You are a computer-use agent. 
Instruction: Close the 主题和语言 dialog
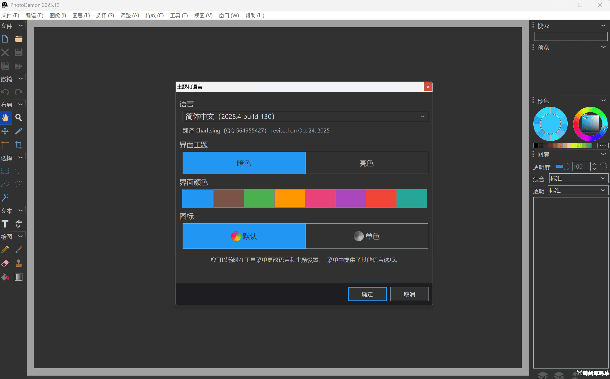(428, 87)
